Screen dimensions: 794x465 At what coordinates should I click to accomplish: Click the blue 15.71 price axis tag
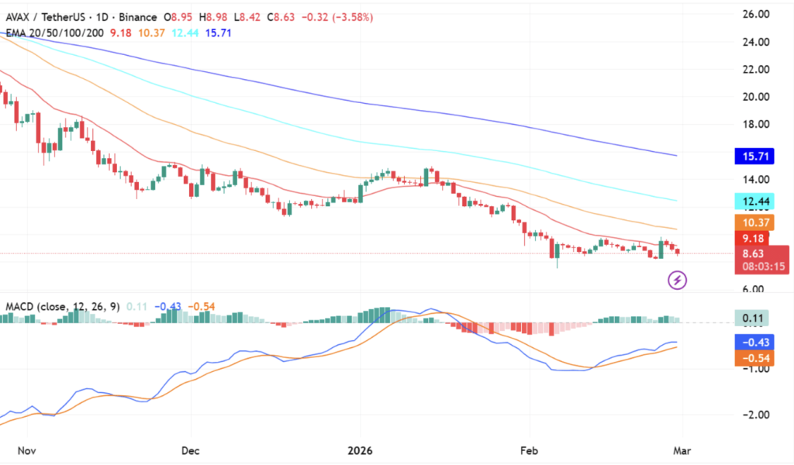coord(755,157)
